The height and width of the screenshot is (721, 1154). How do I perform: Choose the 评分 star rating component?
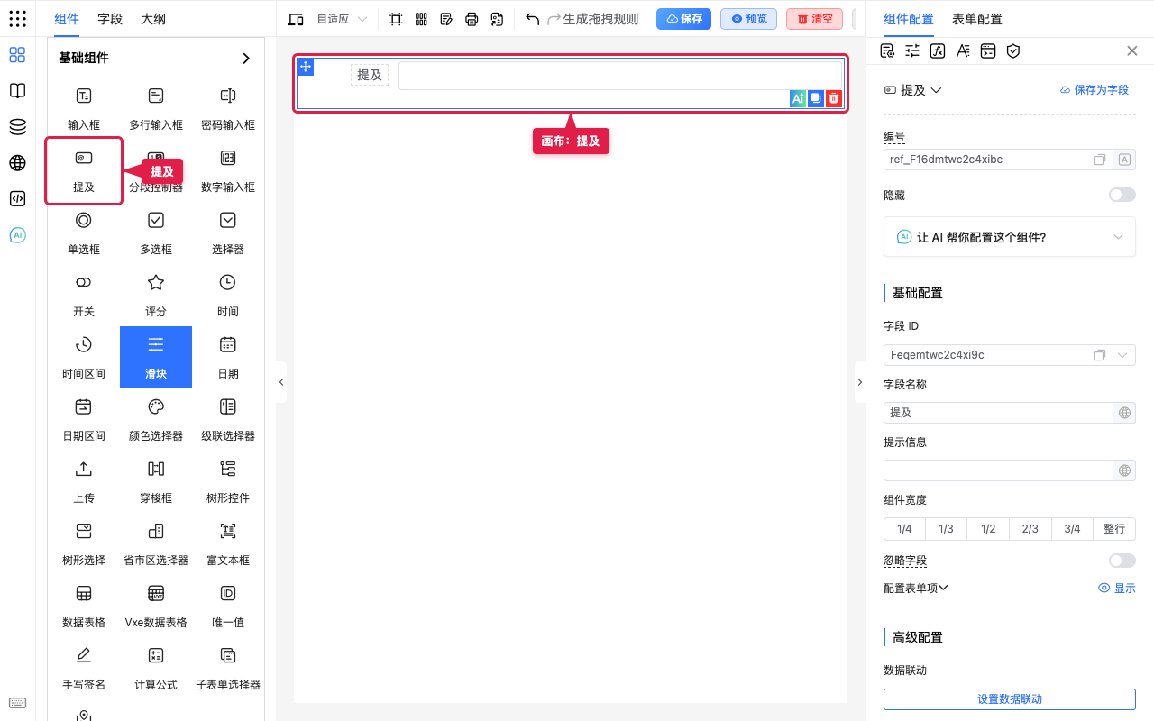coord(156,295)
